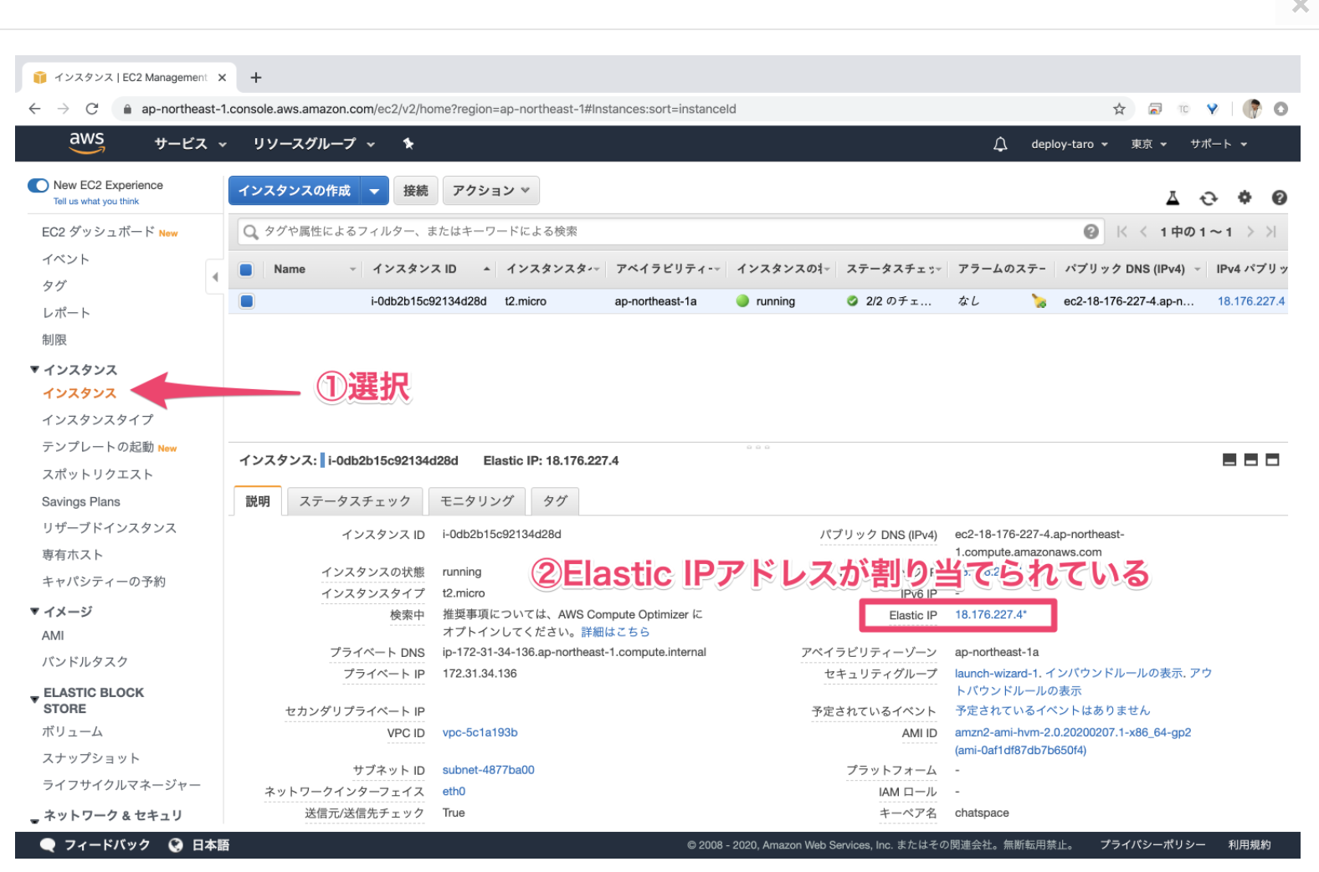Bookmark this page with the star icon

pyautogui.click(x=1119, y=109)
